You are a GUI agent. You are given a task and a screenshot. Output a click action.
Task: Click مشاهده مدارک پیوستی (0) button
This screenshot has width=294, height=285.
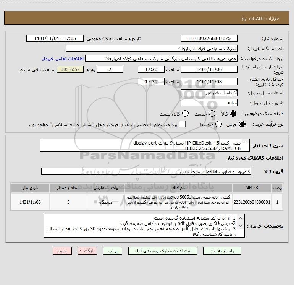(163, 251)
